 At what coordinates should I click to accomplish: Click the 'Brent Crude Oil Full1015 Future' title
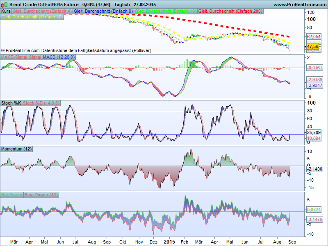(44, 5)
